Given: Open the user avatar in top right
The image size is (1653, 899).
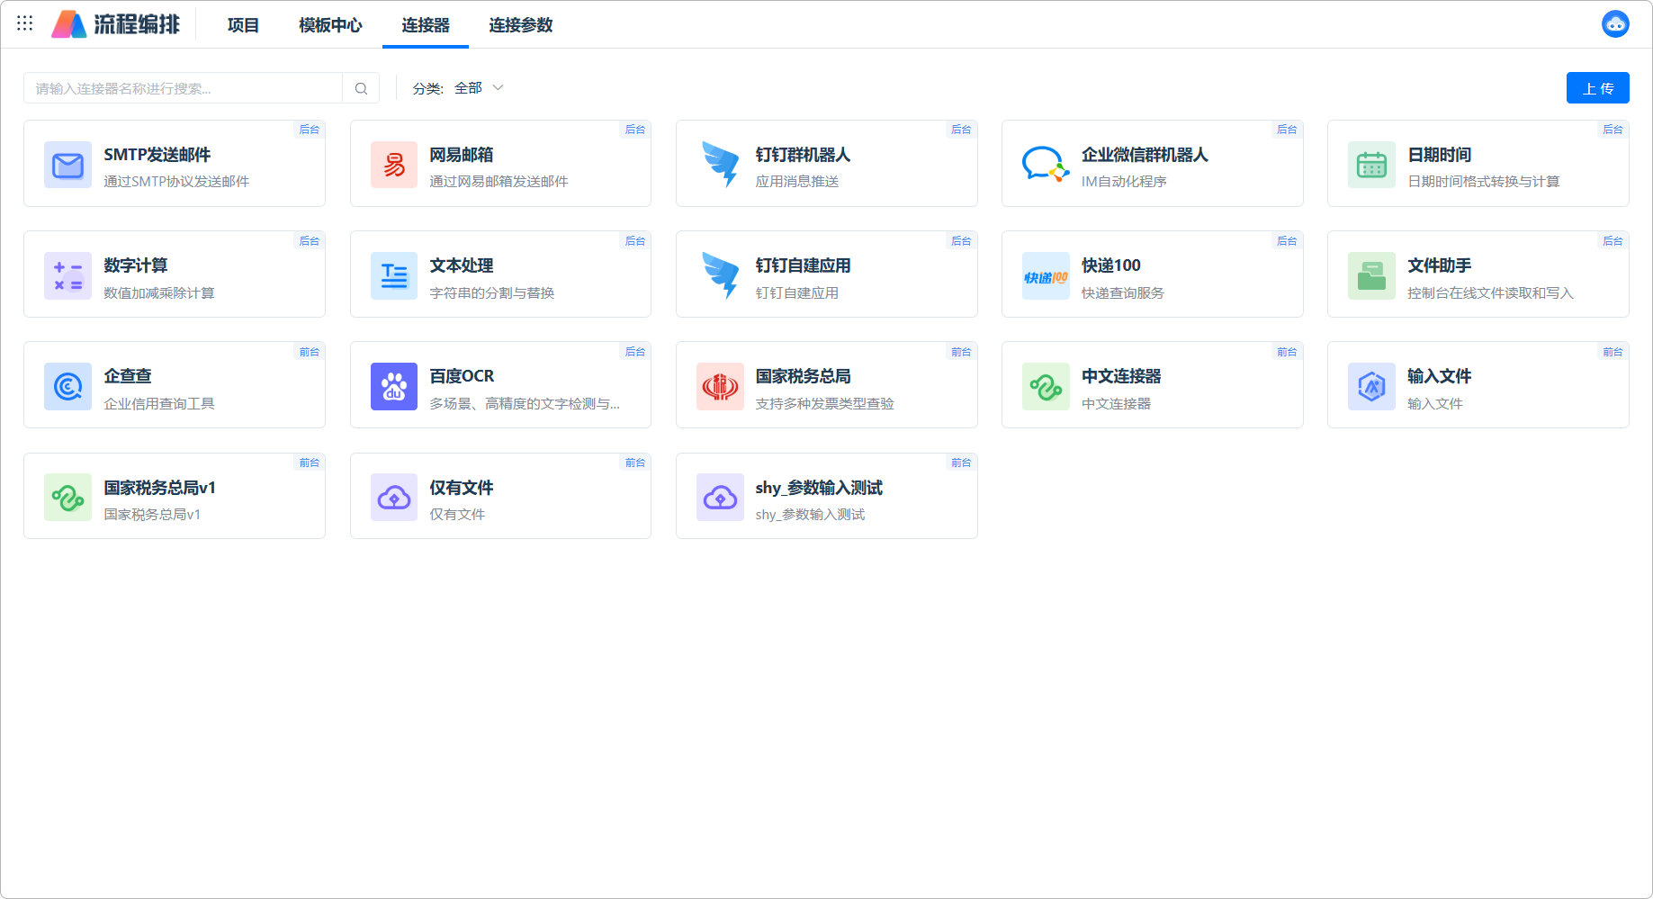Looking at the screenshot, I should pos(1615,24).
